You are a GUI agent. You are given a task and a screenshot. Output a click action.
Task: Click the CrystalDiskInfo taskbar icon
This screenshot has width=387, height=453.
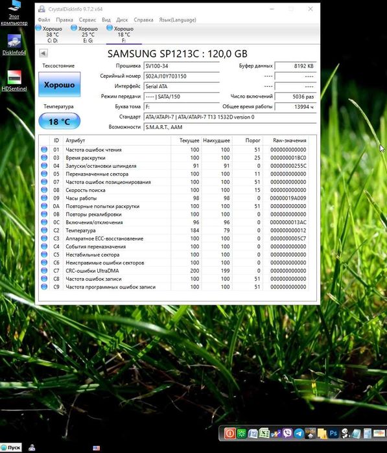click(32, 448)
